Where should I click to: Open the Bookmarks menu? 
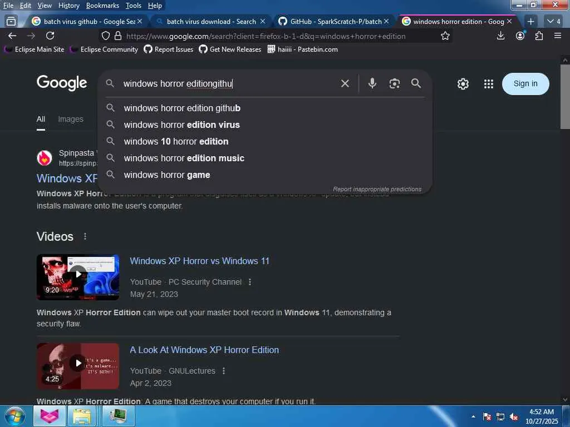coord(102,6)
